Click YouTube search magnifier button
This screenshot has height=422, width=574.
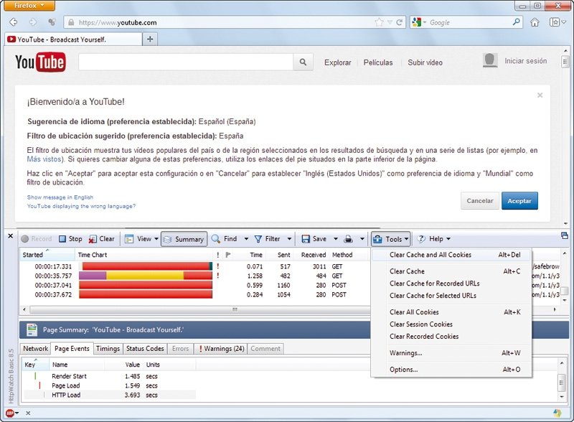point(303,62)
